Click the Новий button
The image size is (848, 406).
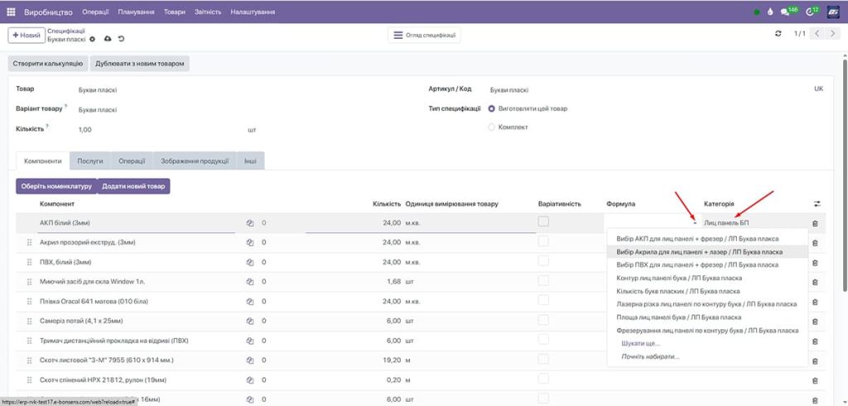[x=26, y=35]
